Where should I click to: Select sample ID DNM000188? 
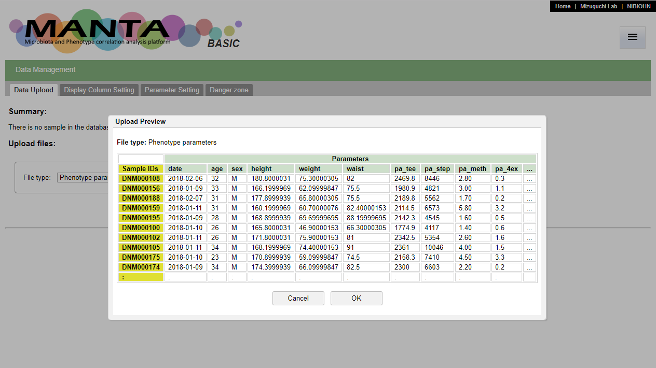point(141,198)
